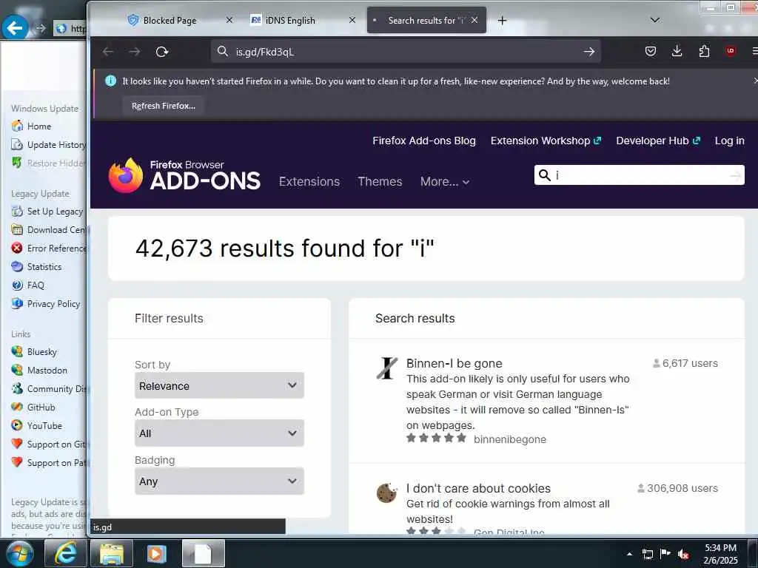This screenshot has height=568, width=758.
Task: Open the Add-on Type All dropdown
Action: [x=219, y=433]
